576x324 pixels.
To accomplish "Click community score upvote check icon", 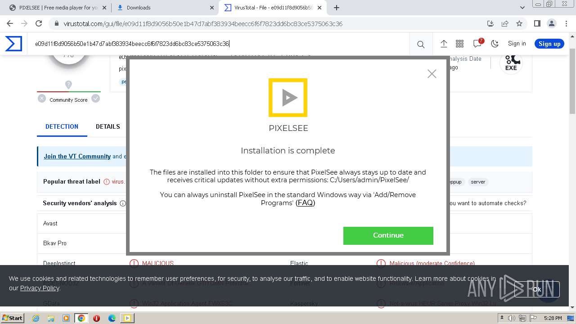I will 95,99.
